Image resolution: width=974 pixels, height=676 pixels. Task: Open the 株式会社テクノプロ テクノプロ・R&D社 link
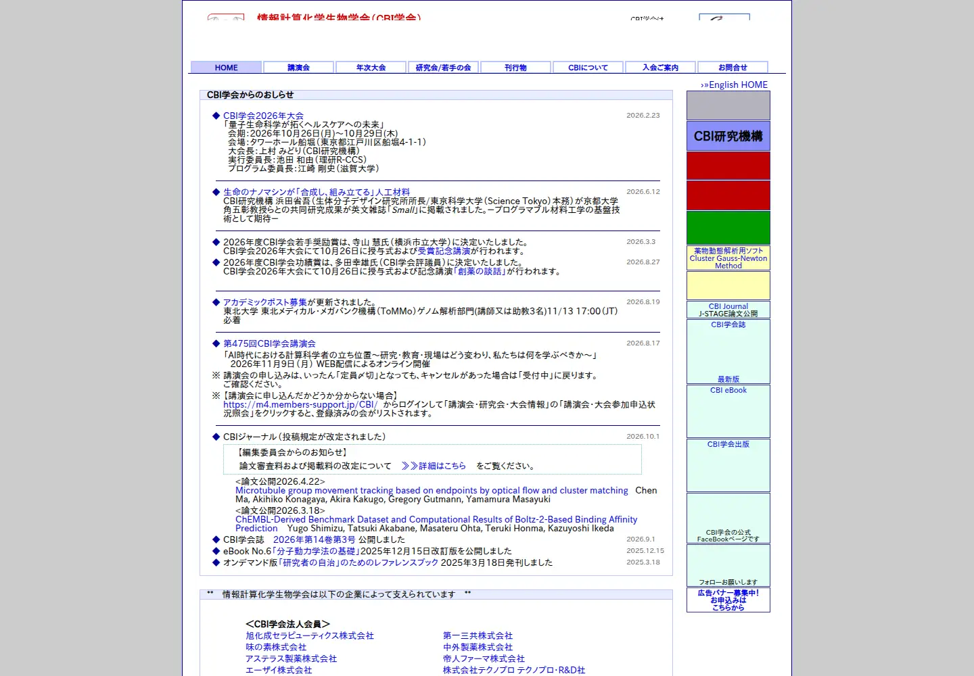tap(514, 670)
